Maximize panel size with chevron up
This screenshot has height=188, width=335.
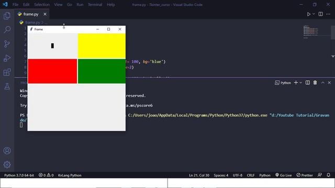[322, 83]
